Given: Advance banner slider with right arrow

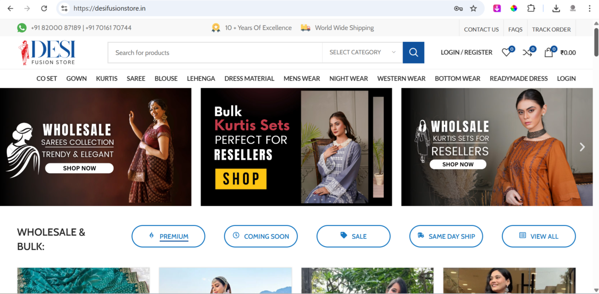Looking at the screenshot, I should 582,147.
